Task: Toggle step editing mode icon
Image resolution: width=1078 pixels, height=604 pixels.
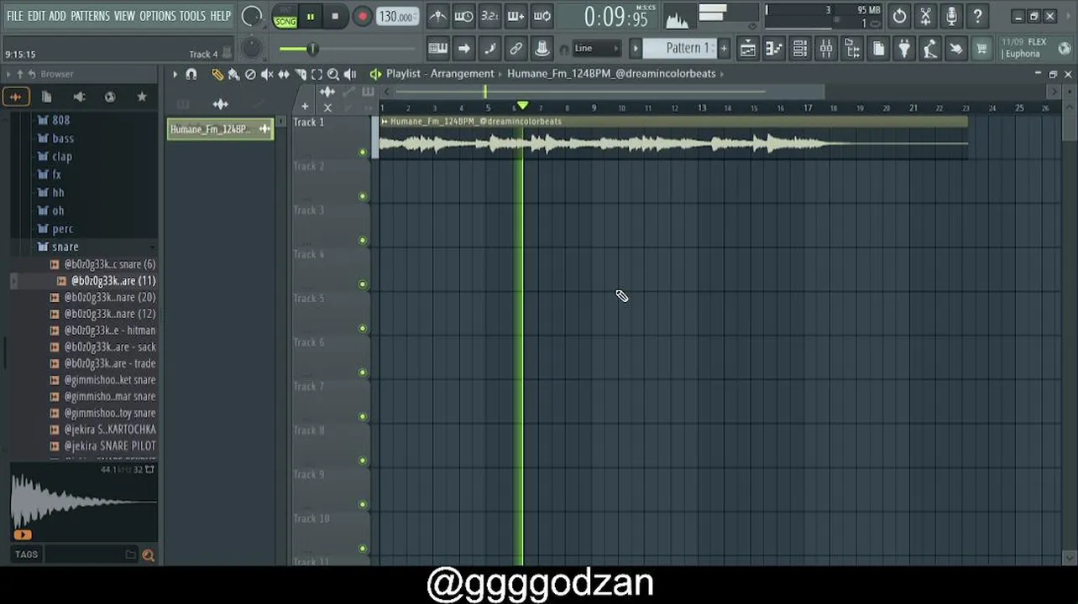Action: pyautogui.click(x=489, y=49)
